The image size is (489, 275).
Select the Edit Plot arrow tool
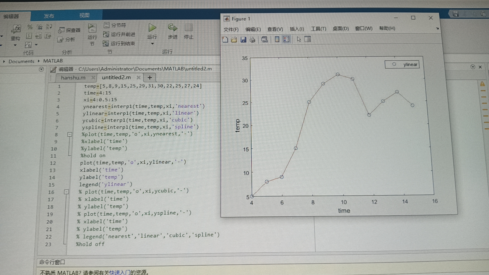[x=299, y=39]
